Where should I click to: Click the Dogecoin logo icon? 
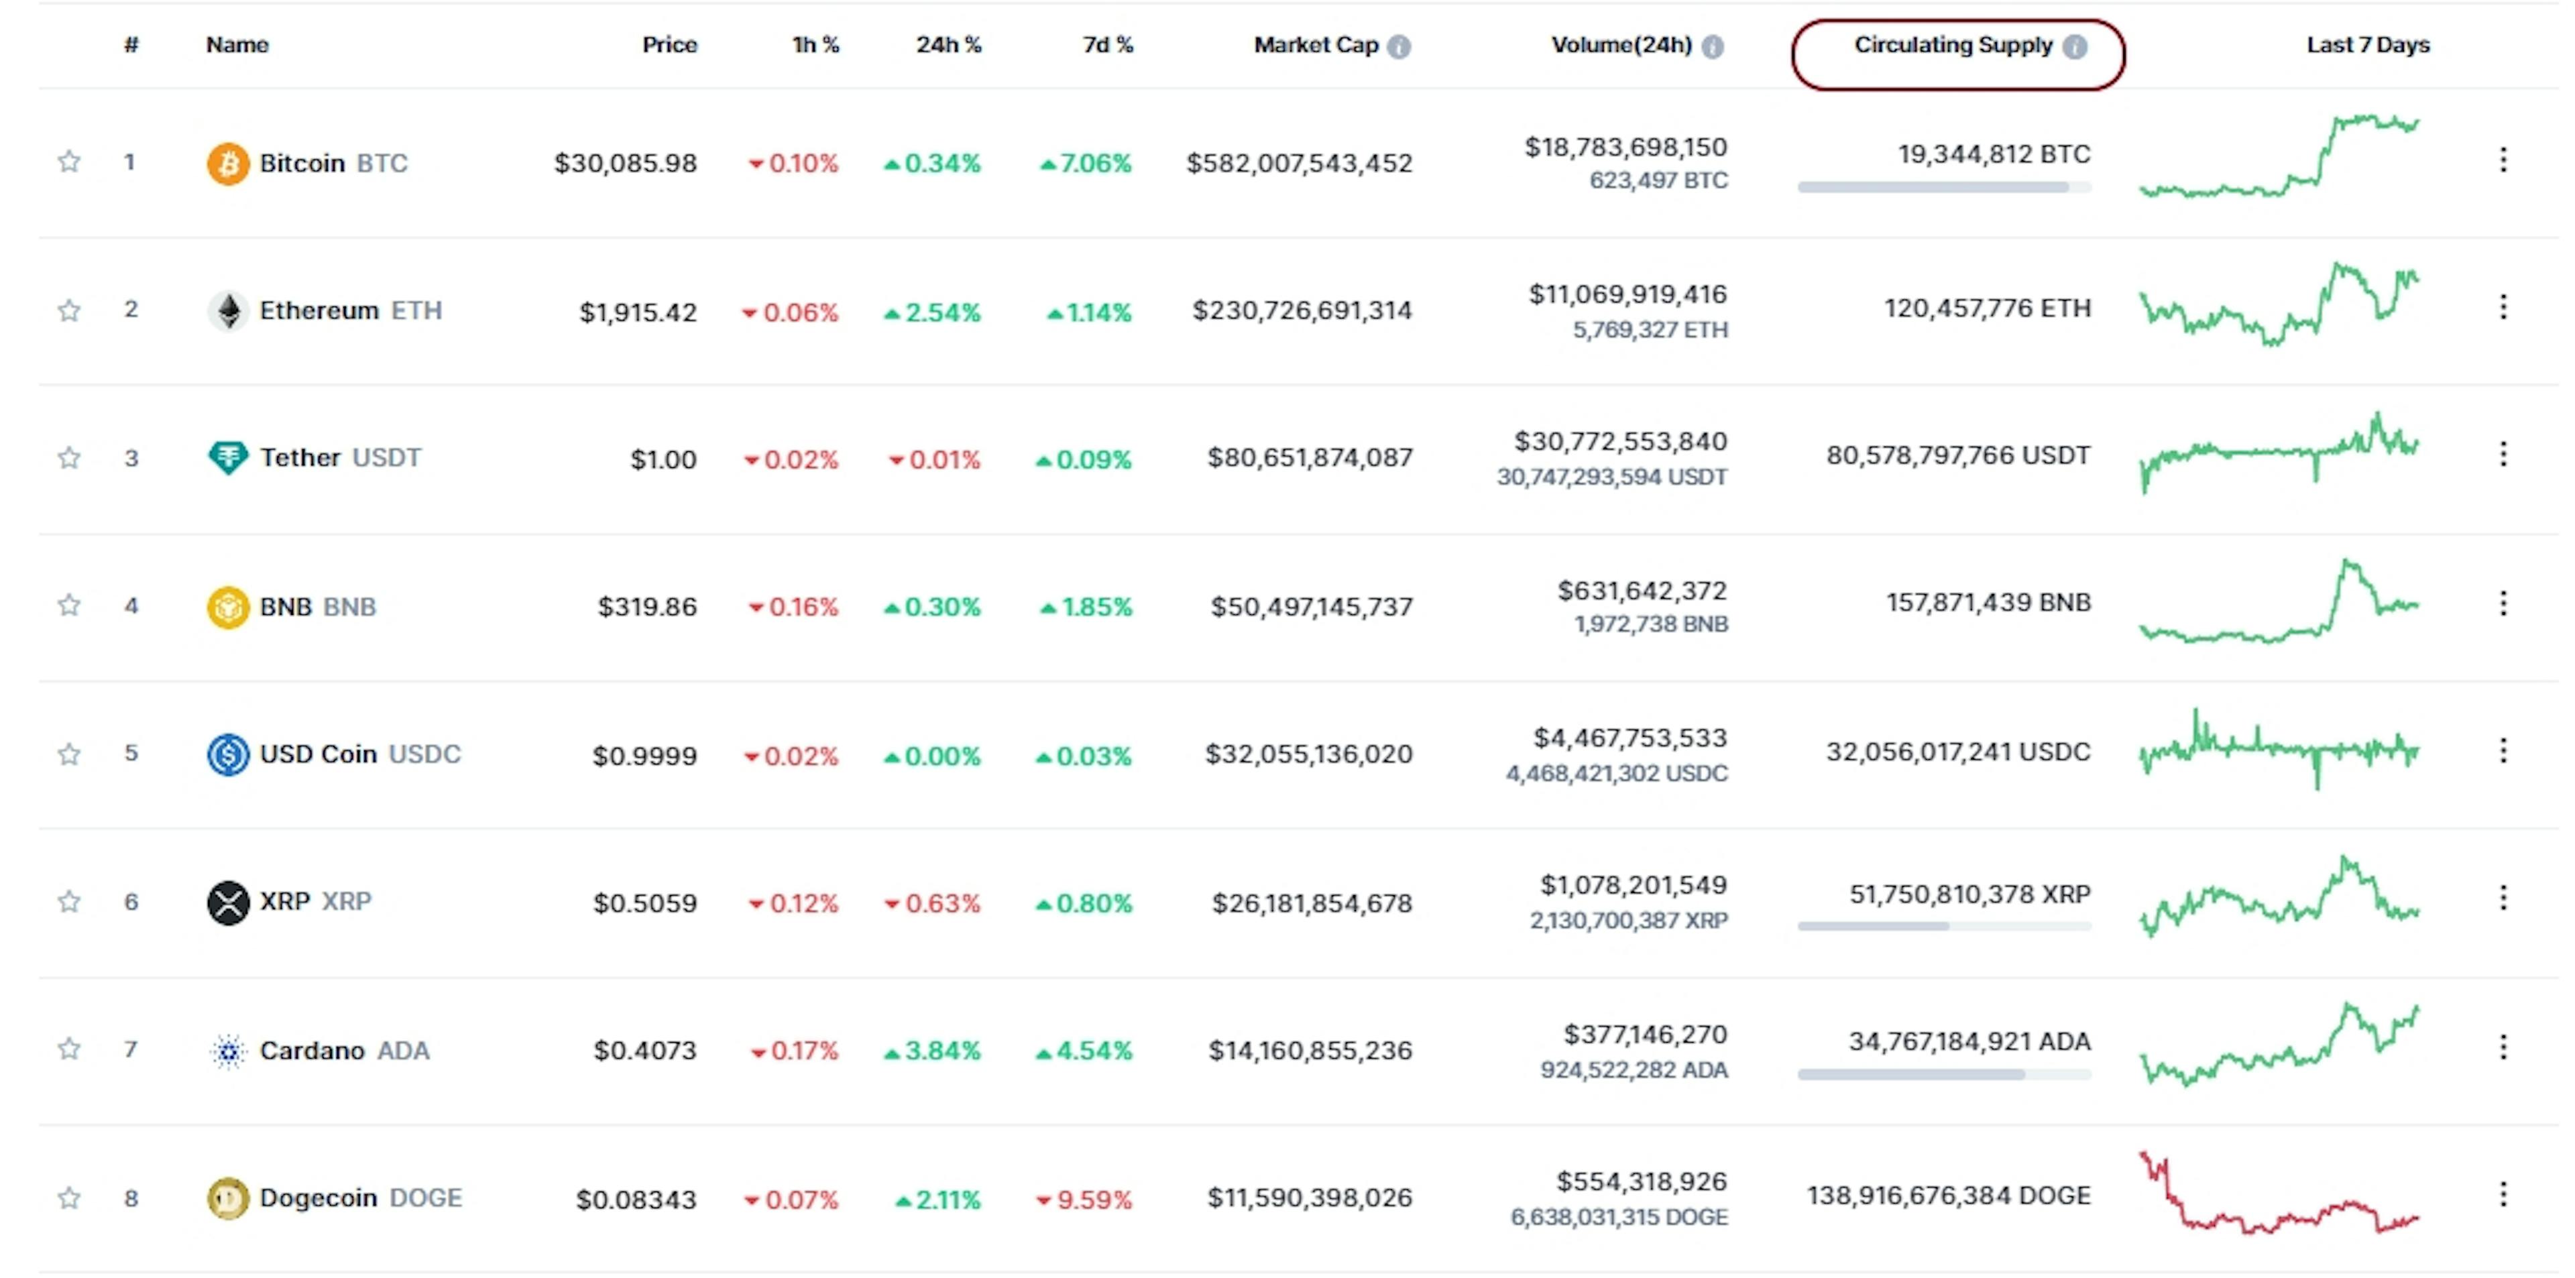point(228,1198)
